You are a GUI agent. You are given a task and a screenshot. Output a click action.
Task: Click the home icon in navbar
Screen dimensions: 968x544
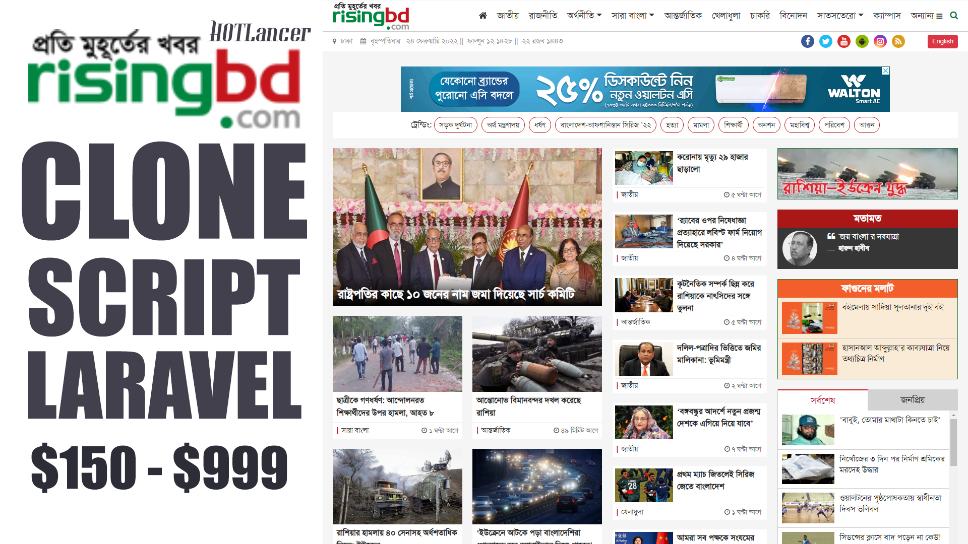click(482, 16)
